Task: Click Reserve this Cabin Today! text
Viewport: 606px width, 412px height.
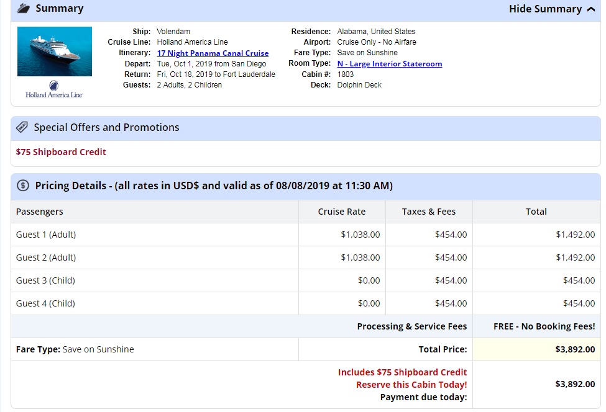Action: click(x=411, y=385)
